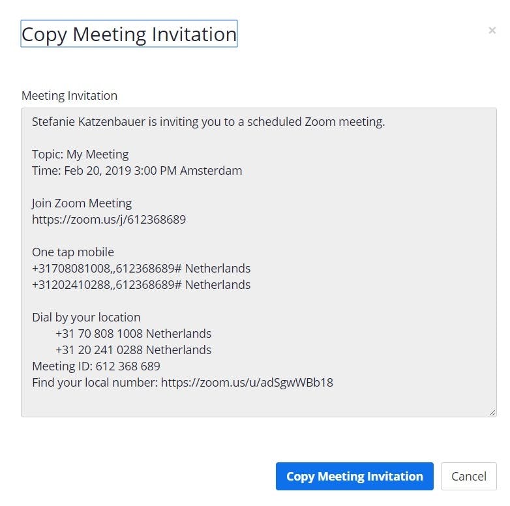Image resolution: width=510 pixels, height=506 pixels.
Task: Click the One tap mobile heading text
Action: pos(73,252)
